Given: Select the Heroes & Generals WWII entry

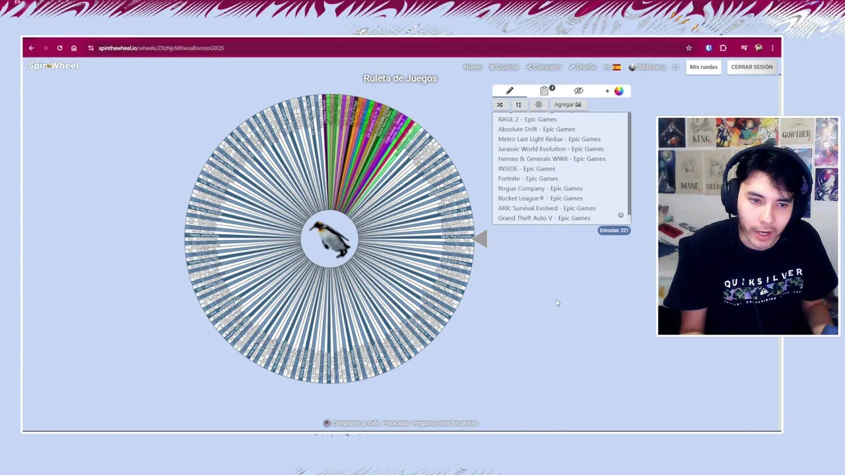Looking at the screenshot, I should point(552,159).
